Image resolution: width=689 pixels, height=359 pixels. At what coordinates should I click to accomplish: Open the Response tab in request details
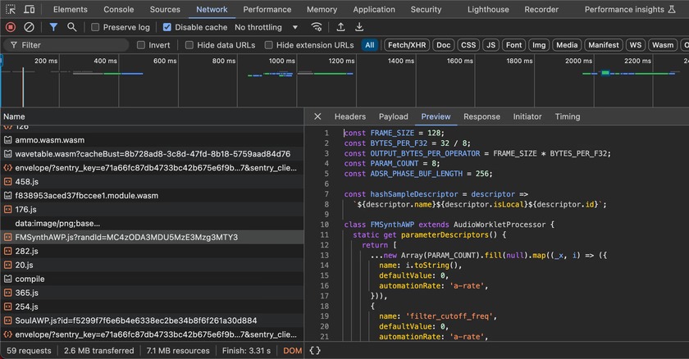pos(481,116)
